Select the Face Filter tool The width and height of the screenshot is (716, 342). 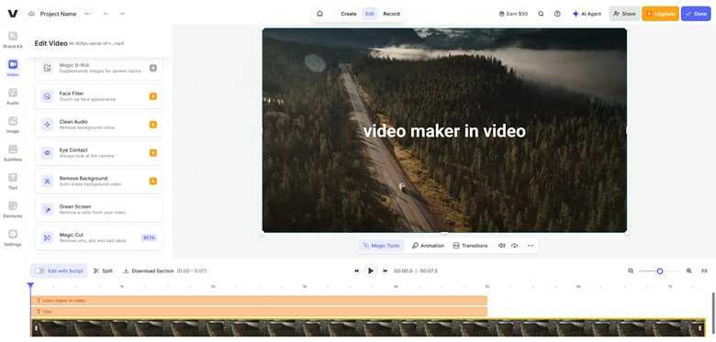point(98,96)
